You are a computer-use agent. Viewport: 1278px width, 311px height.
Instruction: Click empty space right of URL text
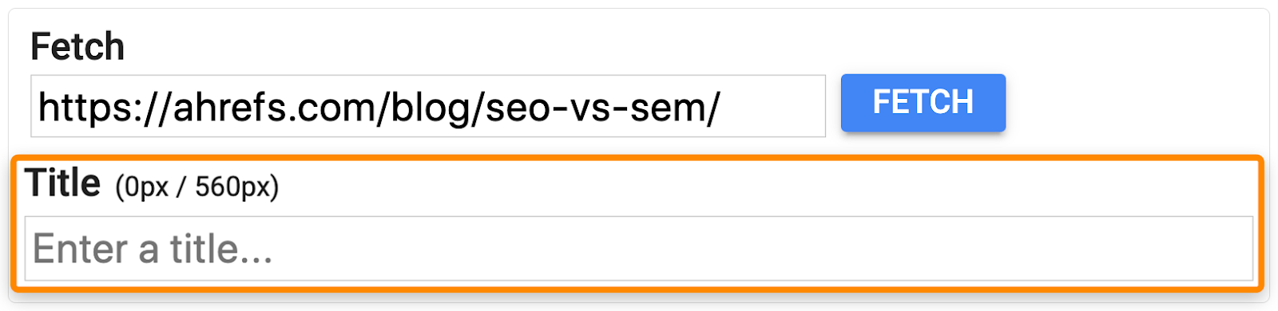(773, 106)
